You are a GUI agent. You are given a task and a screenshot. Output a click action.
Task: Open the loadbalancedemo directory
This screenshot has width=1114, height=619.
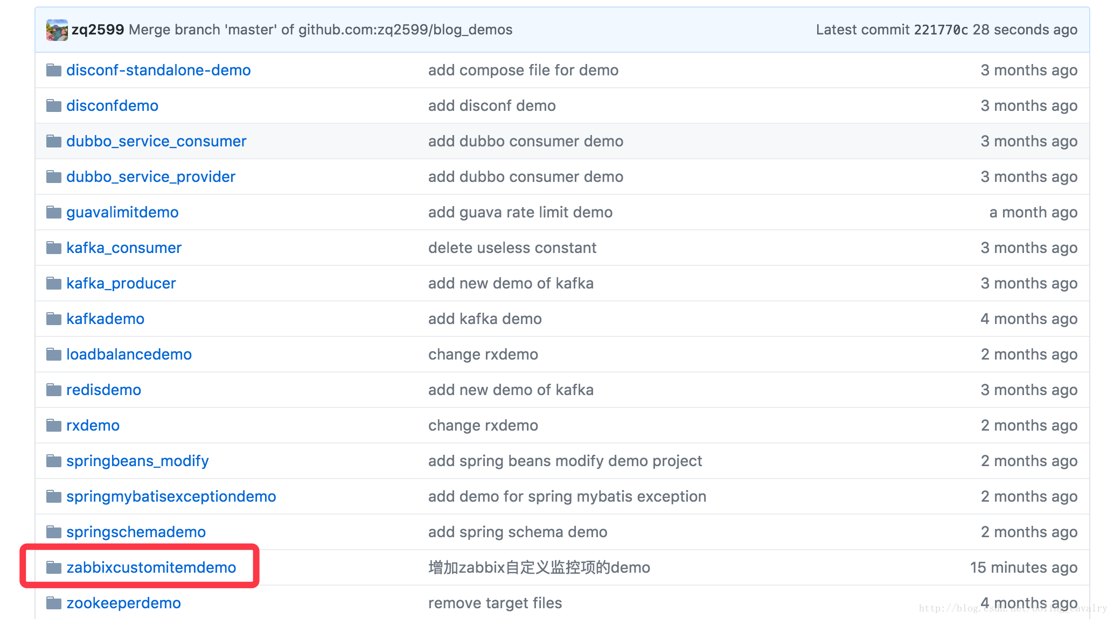129,354
